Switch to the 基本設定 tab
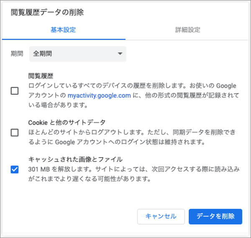The width and height of the screenshot is (251, 238). point(63,30)
